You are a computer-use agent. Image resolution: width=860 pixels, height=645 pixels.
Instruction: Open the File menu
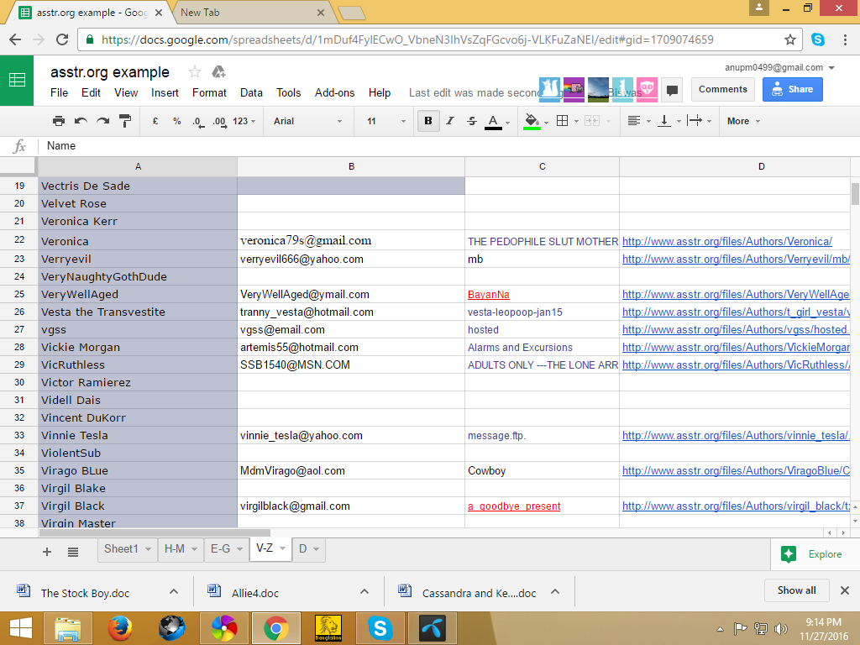coord(60,92)
